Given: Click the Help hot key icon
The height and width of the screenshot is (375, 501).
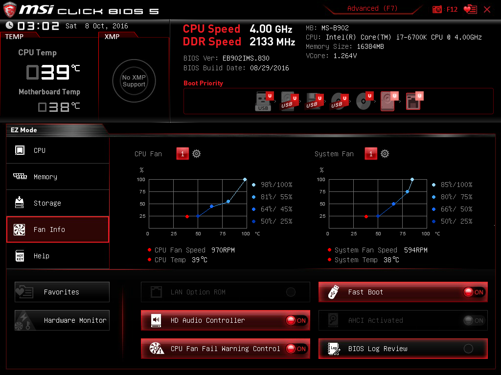Looking at the screenshot, I should click(x=20, y=256).
